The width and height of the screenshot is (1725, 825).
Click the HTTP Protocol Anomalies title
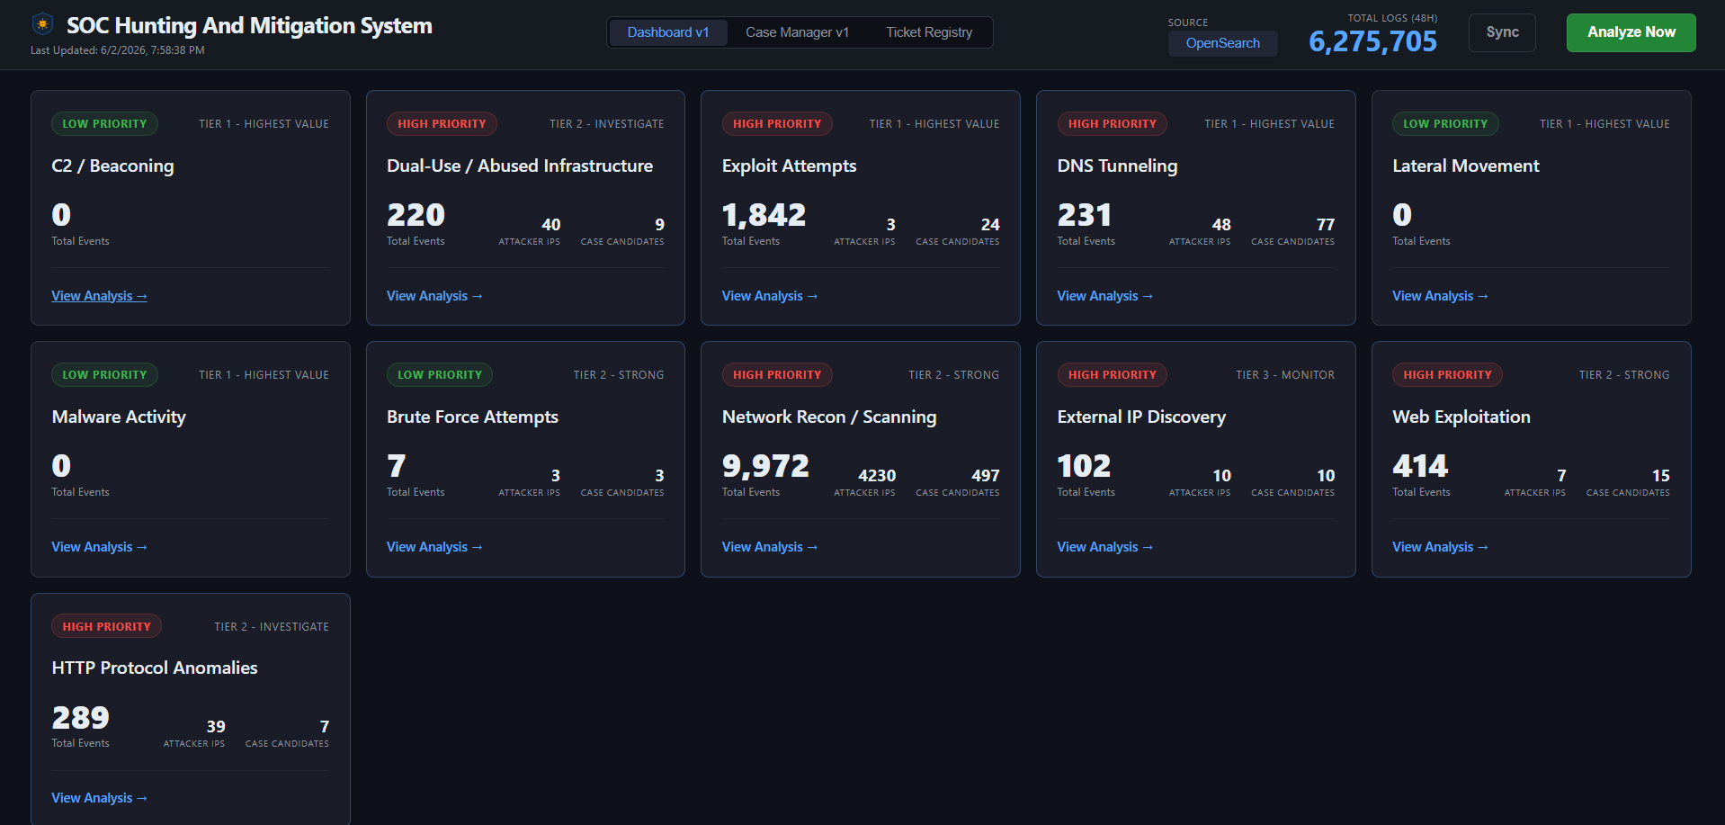[x=155, y=668]
